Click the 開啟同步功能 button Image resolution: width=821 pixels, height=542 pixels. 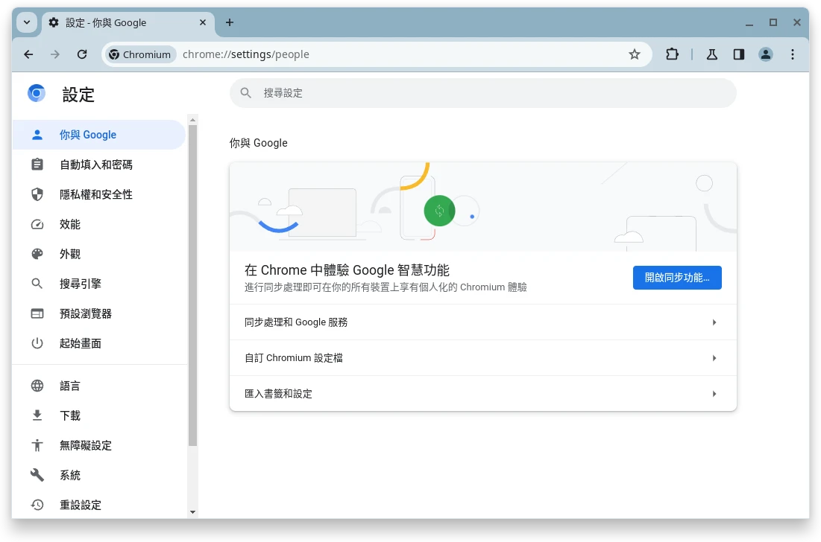[677, 278]
